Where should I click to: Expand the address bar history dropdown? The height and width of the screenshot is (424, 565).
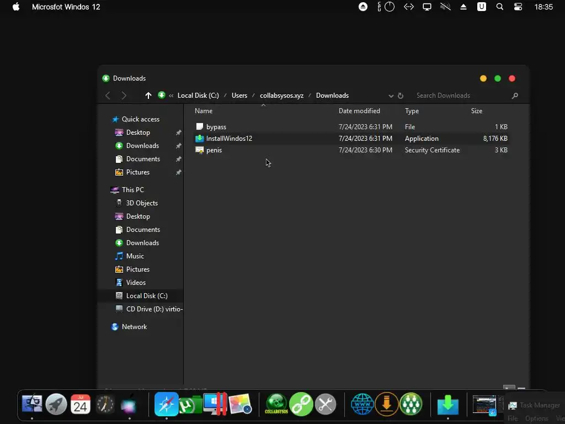(391, 96)
